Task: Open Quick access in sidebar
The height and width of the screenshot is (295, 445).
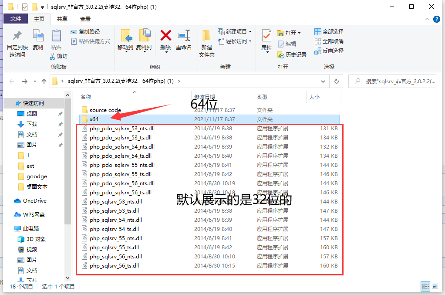Action: point(34,103)
